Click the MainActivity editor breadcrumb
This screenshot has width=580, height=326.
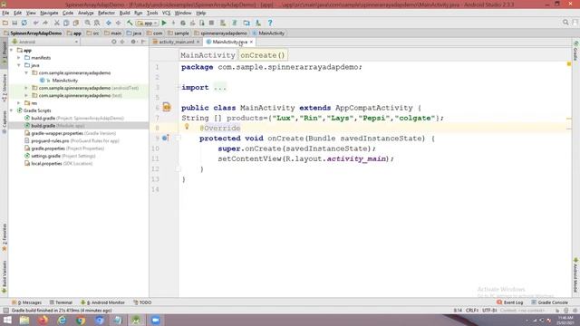[x=208, y=55]
